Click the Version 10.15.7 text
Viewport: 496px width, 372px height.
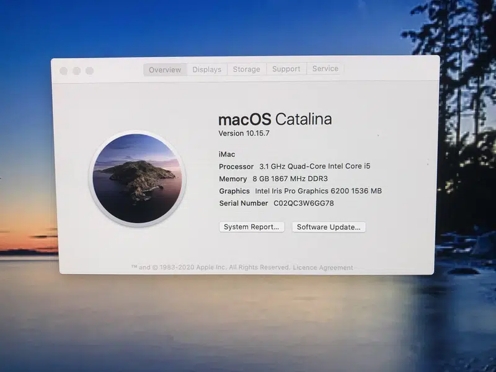click(x=244, y=133)
